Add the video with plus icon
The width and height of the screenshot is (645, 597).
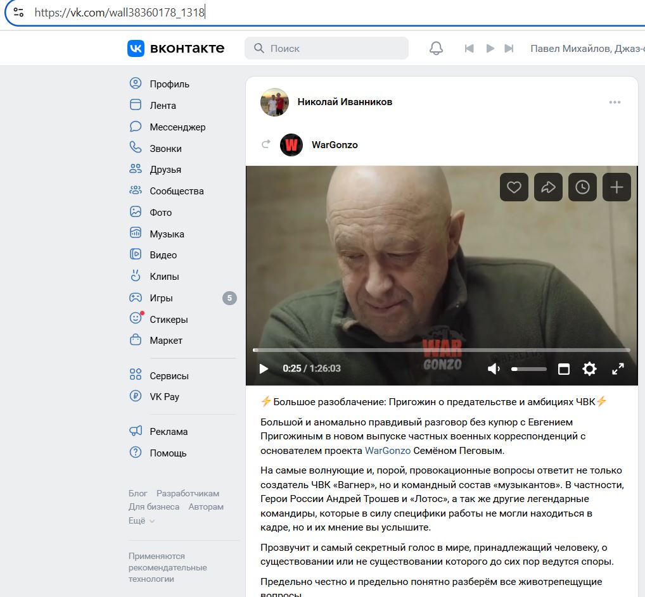pos(616,187)
